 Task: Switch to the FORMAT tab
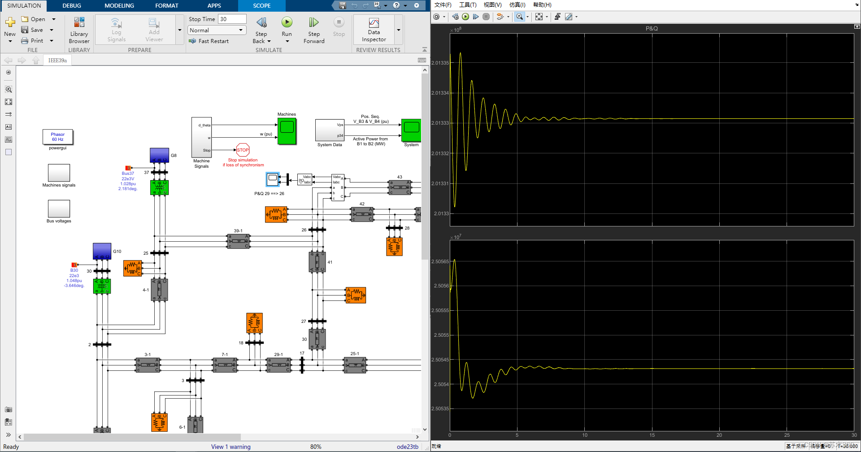coord(167,6)
